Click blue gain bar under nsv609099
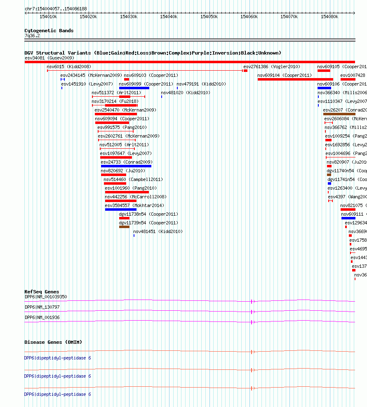367x407 pixels. pos(134,88)
